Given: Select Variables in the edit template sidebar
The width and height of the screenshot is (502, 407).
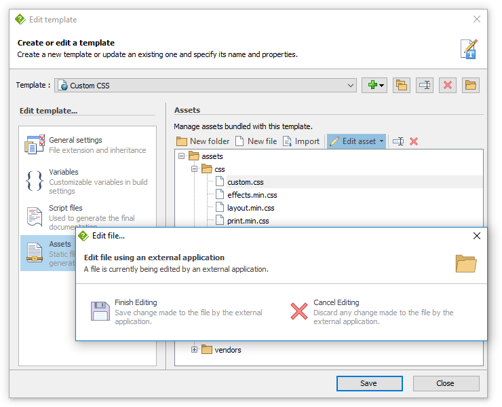Looking at the screenshot, I should click(x=87, y=181).
